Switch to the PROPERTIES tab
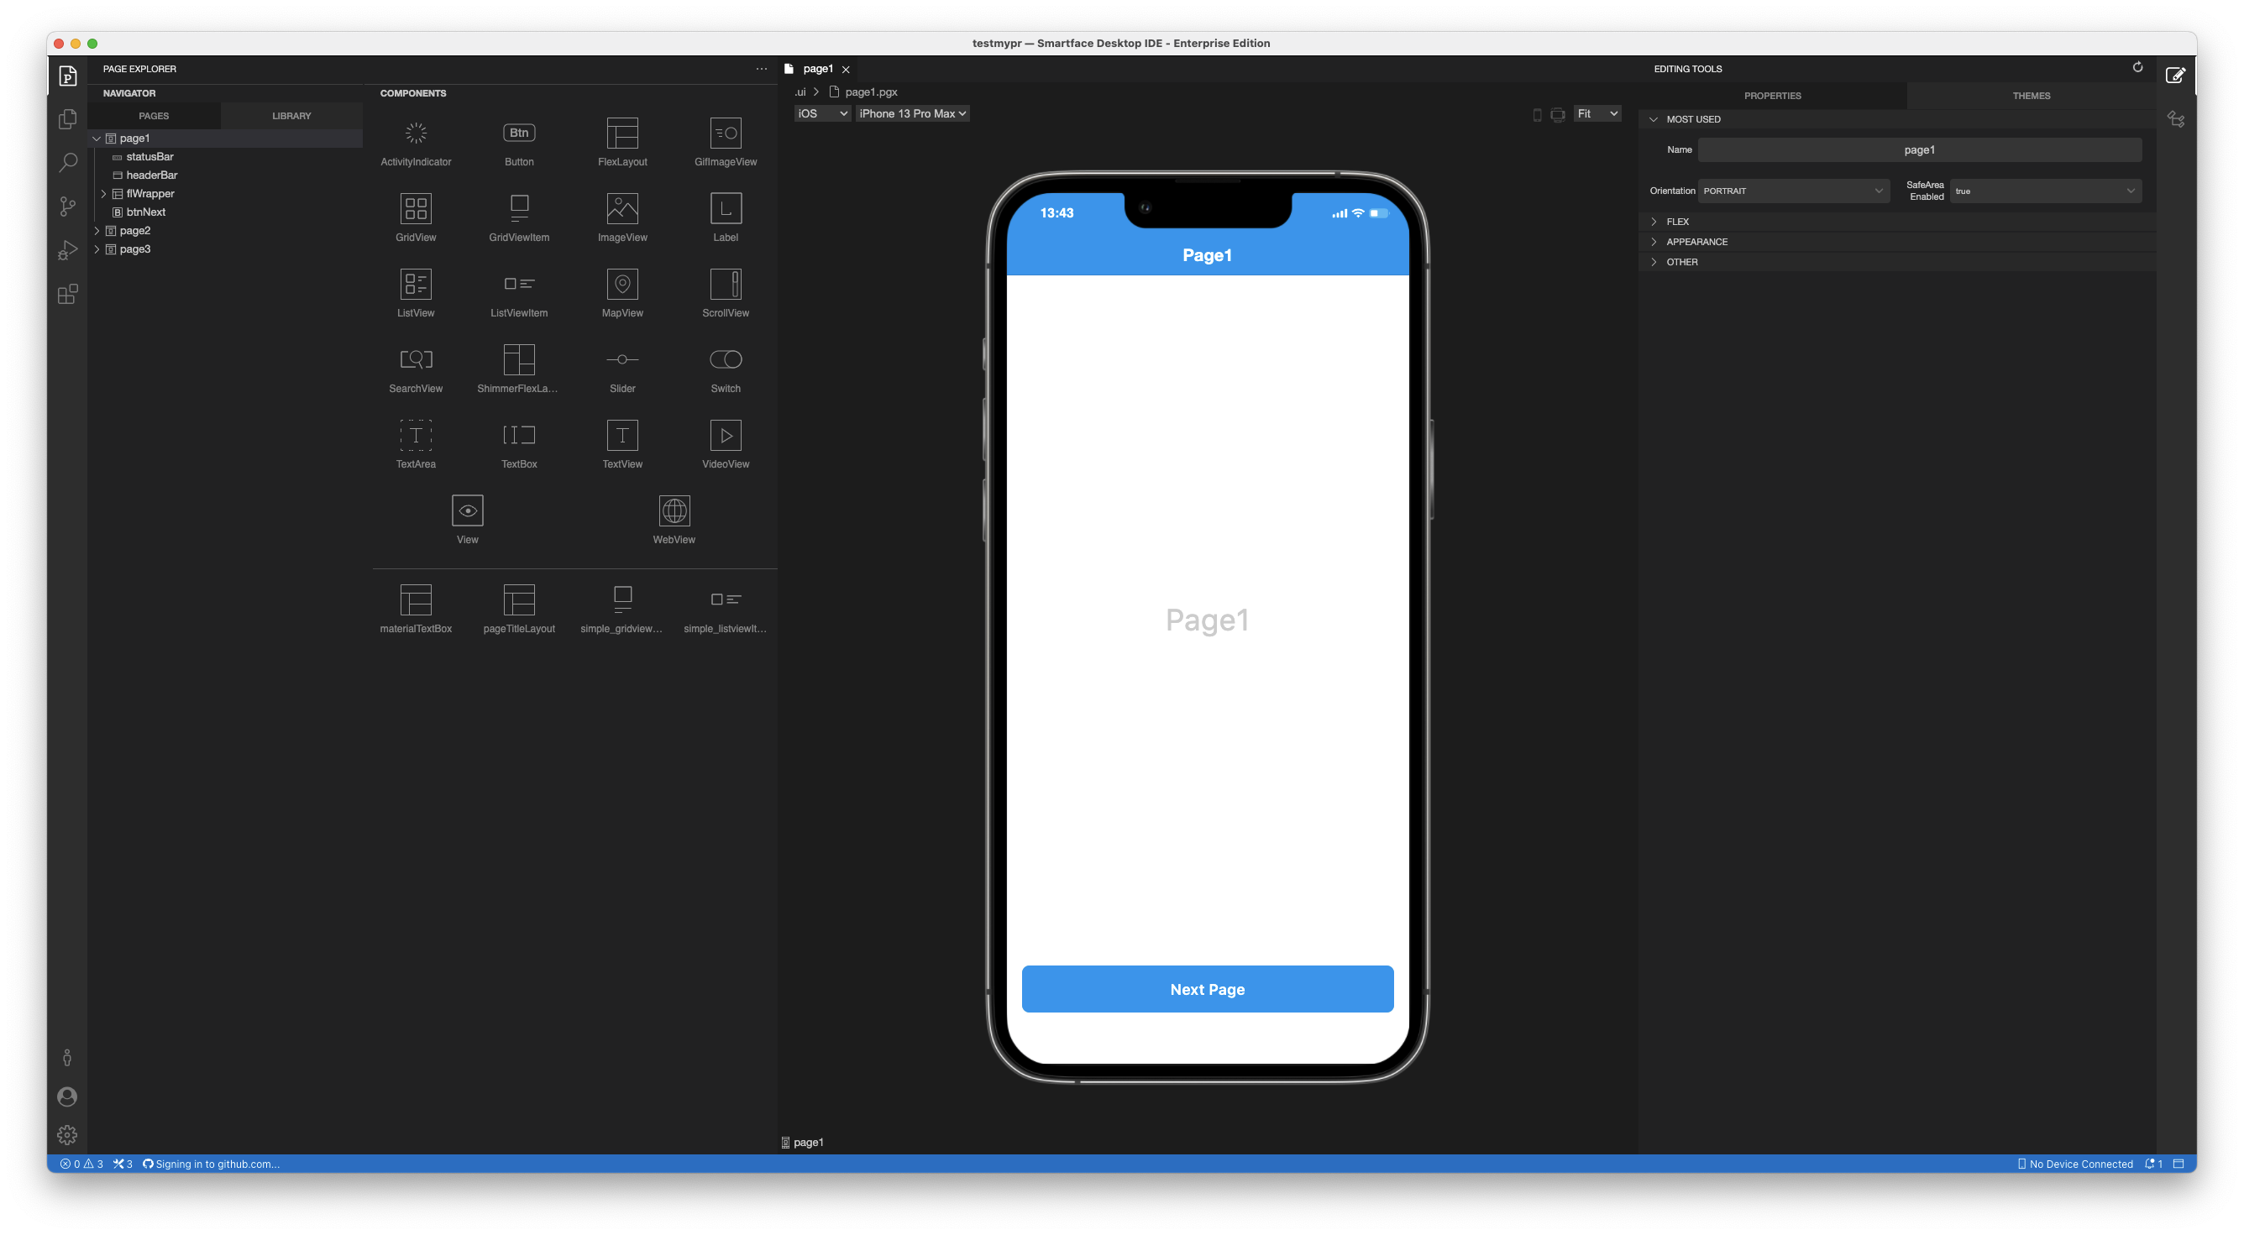The width and height of the screenshot is (2244, 1235). pos(1772,96)
